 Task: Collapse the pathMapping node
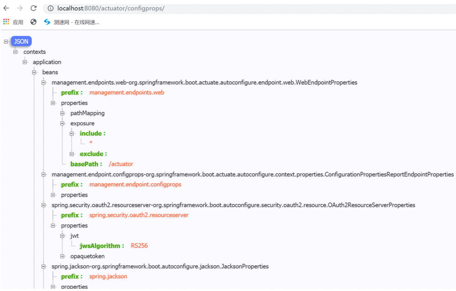[x=62, y=113]
